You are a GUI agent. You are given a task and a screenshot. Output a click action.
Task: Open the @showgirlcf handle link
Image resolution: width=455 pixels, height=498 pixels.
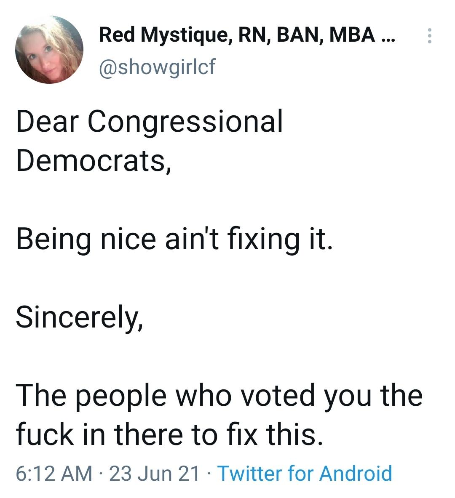click(158, 65)
